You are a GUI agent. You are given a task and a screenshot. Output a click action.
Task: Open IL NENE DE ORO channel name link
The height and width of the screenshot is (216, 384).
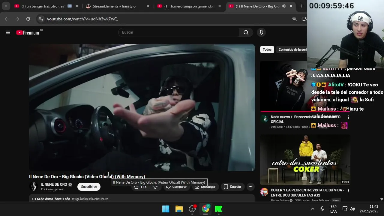(x=54, y=184)
